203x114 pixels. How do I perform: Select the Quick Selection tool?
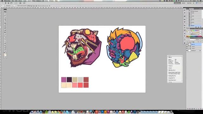point(5,17)
